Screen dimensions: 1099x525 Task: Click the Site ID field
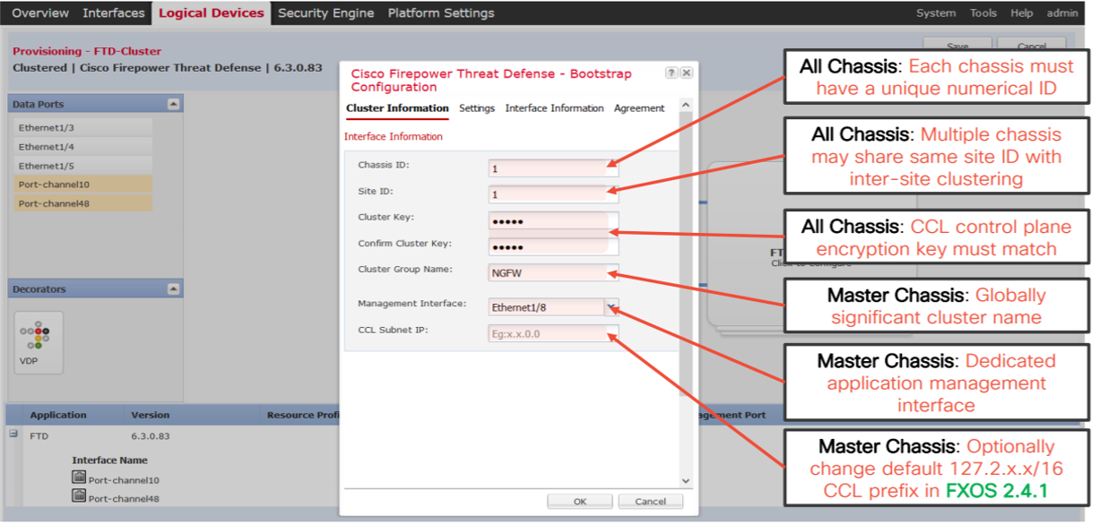pyautogui.click(x=553, y=194)
